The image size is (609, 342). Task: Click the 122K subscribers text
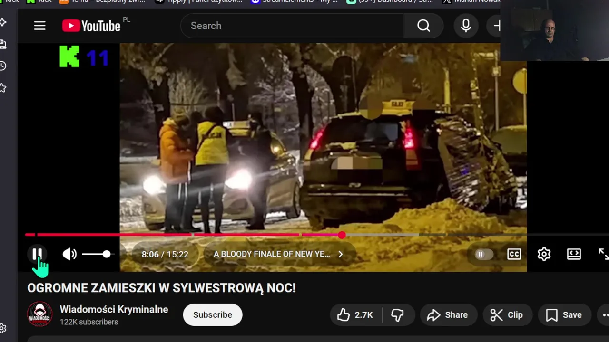point(89,322)
